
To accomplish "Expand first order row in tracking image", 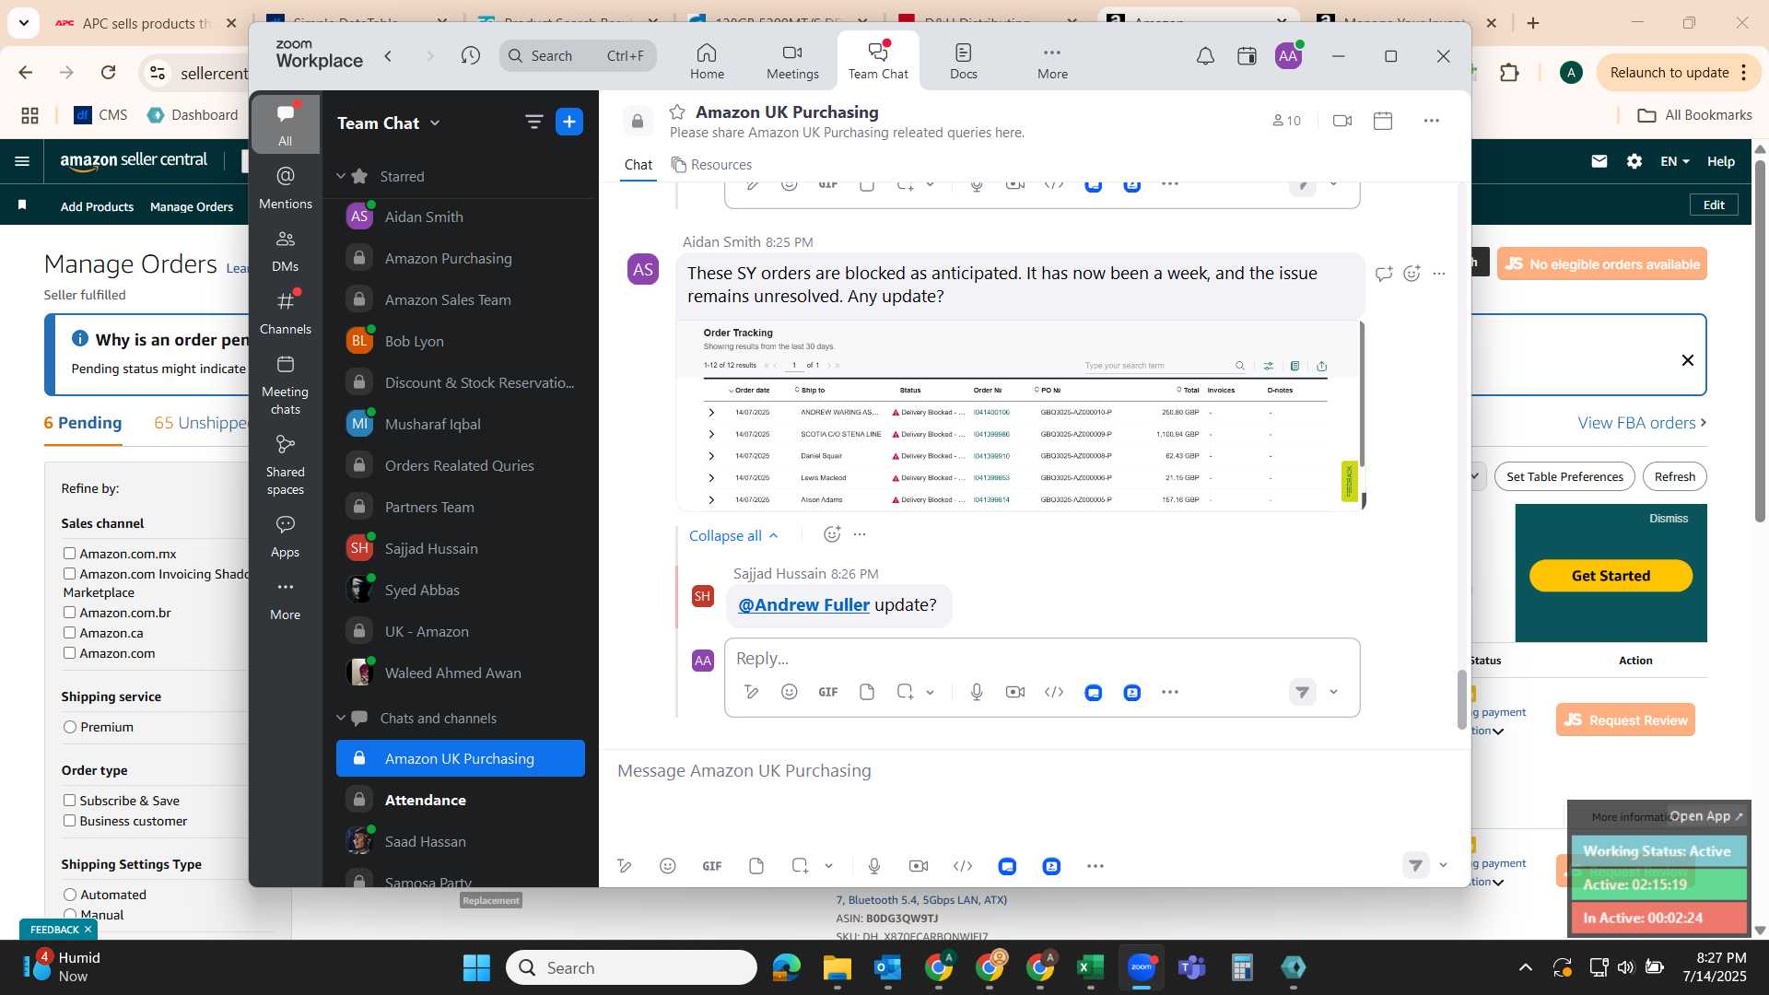I will tap(711, 412).
